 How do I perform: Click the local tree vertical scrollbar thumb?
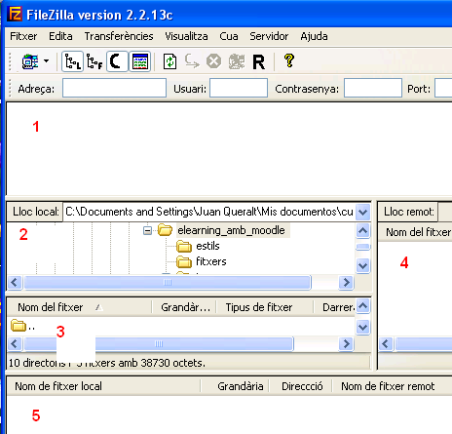coord(362,247)
